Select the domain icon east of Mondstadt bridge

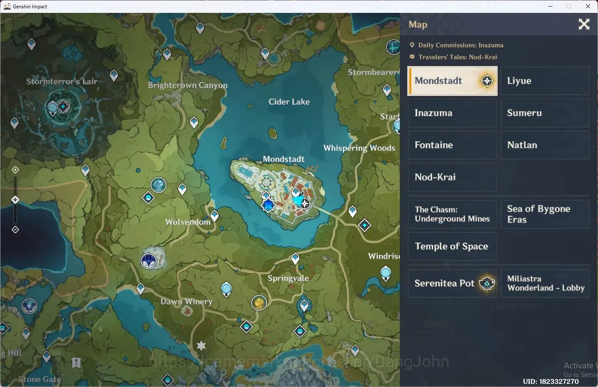365,225
